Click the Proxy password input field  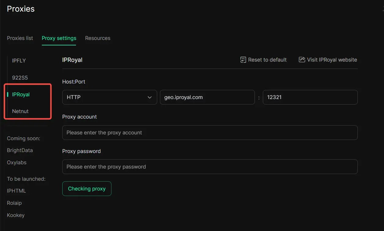tap(210, 167)
